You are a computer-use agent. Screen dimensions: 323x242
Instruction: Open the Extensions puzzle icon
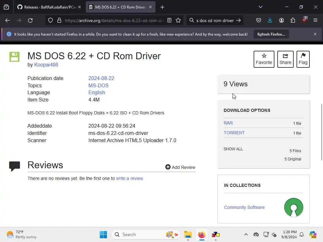pyautogui.click(x=293, y=20)
